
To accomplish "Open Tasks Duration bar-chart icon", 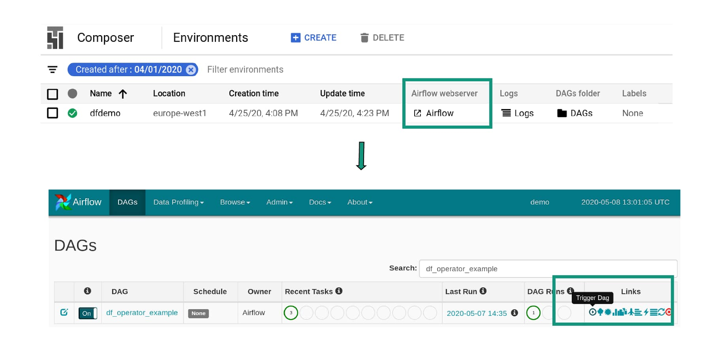I will tap(616, 312).
